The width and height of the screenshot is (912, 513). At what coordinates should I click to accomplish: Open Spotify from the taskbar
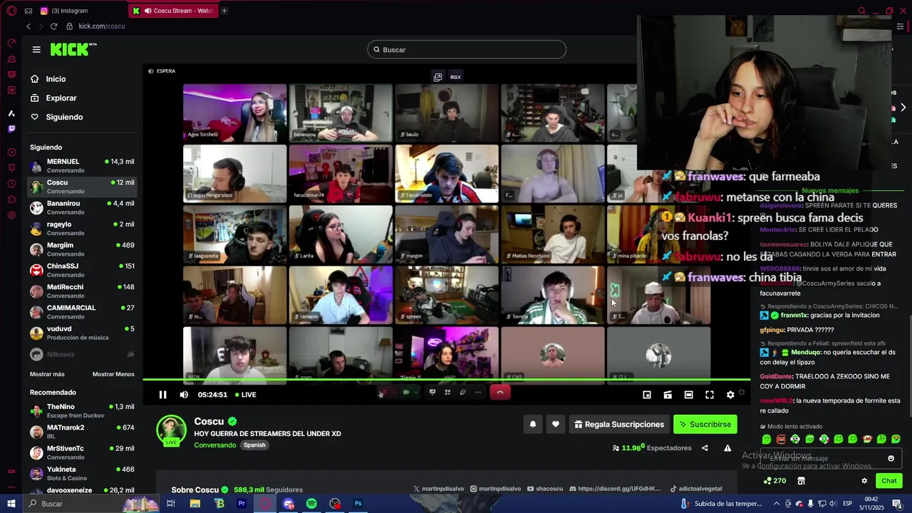tap(311, 504)
